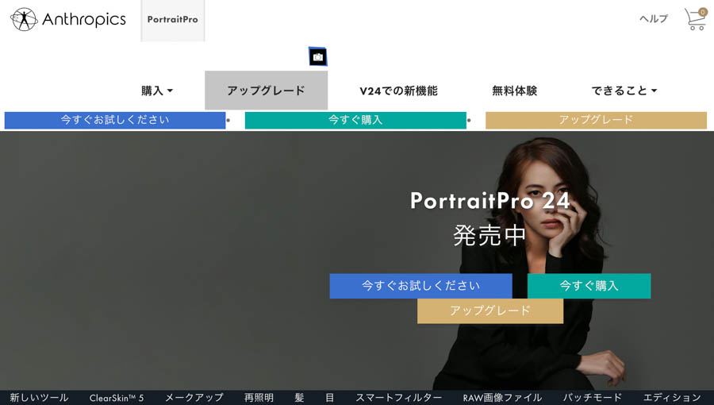Jump to 再照明 section
The height and width of the screenshot is (405, 714).
tap(259, 398)
